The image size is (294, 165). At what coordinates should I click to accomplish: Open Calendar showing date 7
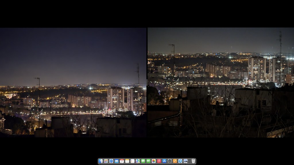tap(122, 161)
